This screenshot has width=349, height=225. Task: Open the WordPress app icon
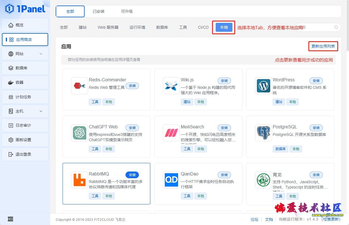263,86
